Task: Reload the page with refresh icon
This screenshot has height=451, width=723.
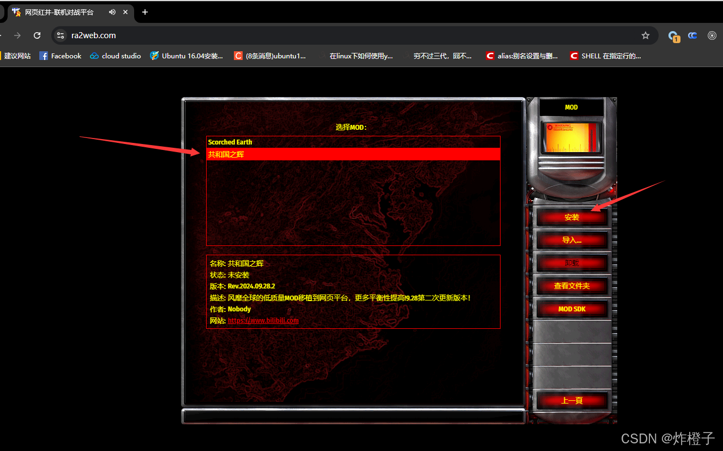Action: 37,35
